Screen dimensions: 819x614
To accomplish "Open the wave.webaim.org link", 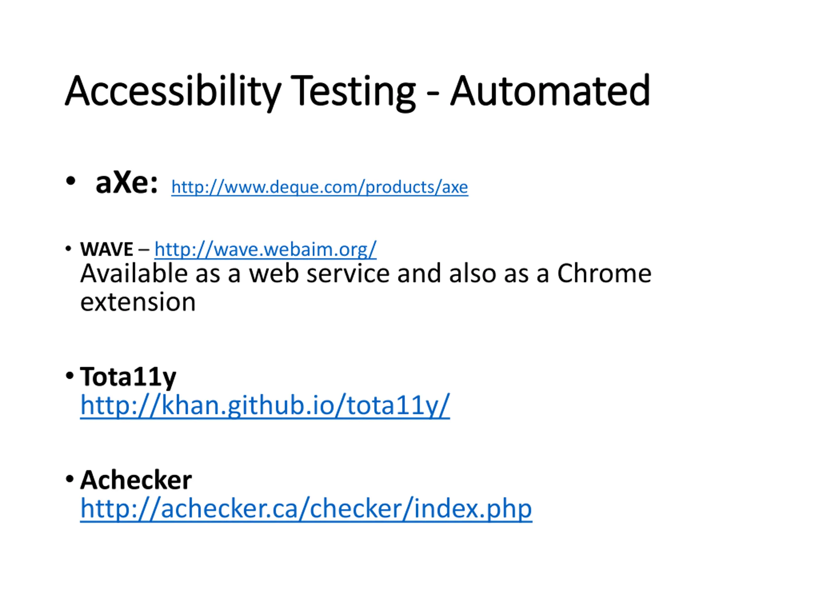I will tap(266, 249).
